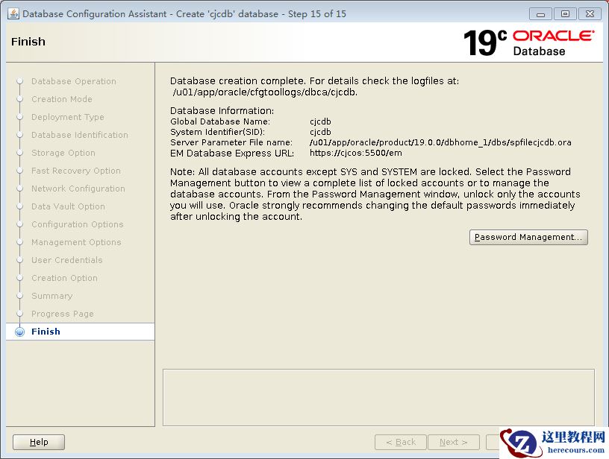Click the blue Finish step bullet icon
609x459 pixels.
click(19, 332)
